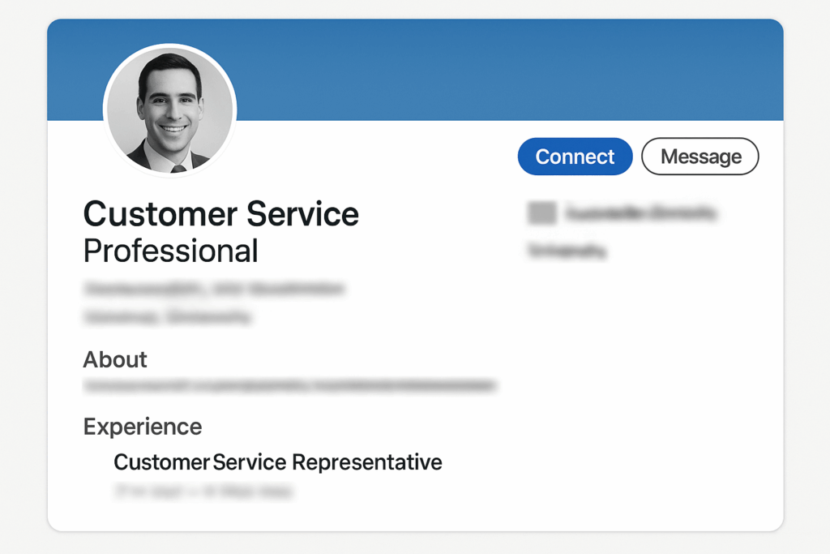Viewport: 830px width, 554px height.
Task: Select the blurred About summary text
Action: (292, 387)
